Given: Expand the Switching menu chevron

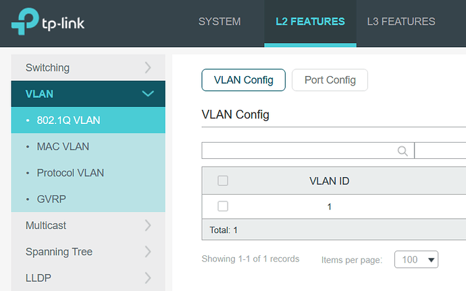Looking at the screenshot, I should click(149, 67).
